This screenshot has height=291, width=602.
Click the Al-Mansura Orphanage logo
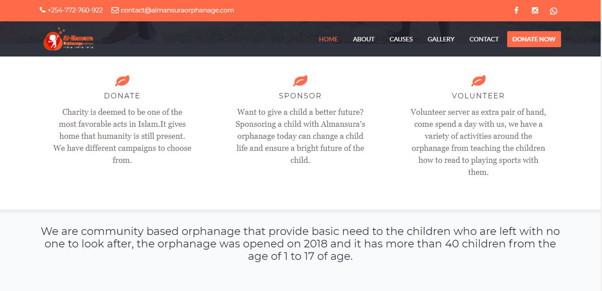(x=69, y=40)
